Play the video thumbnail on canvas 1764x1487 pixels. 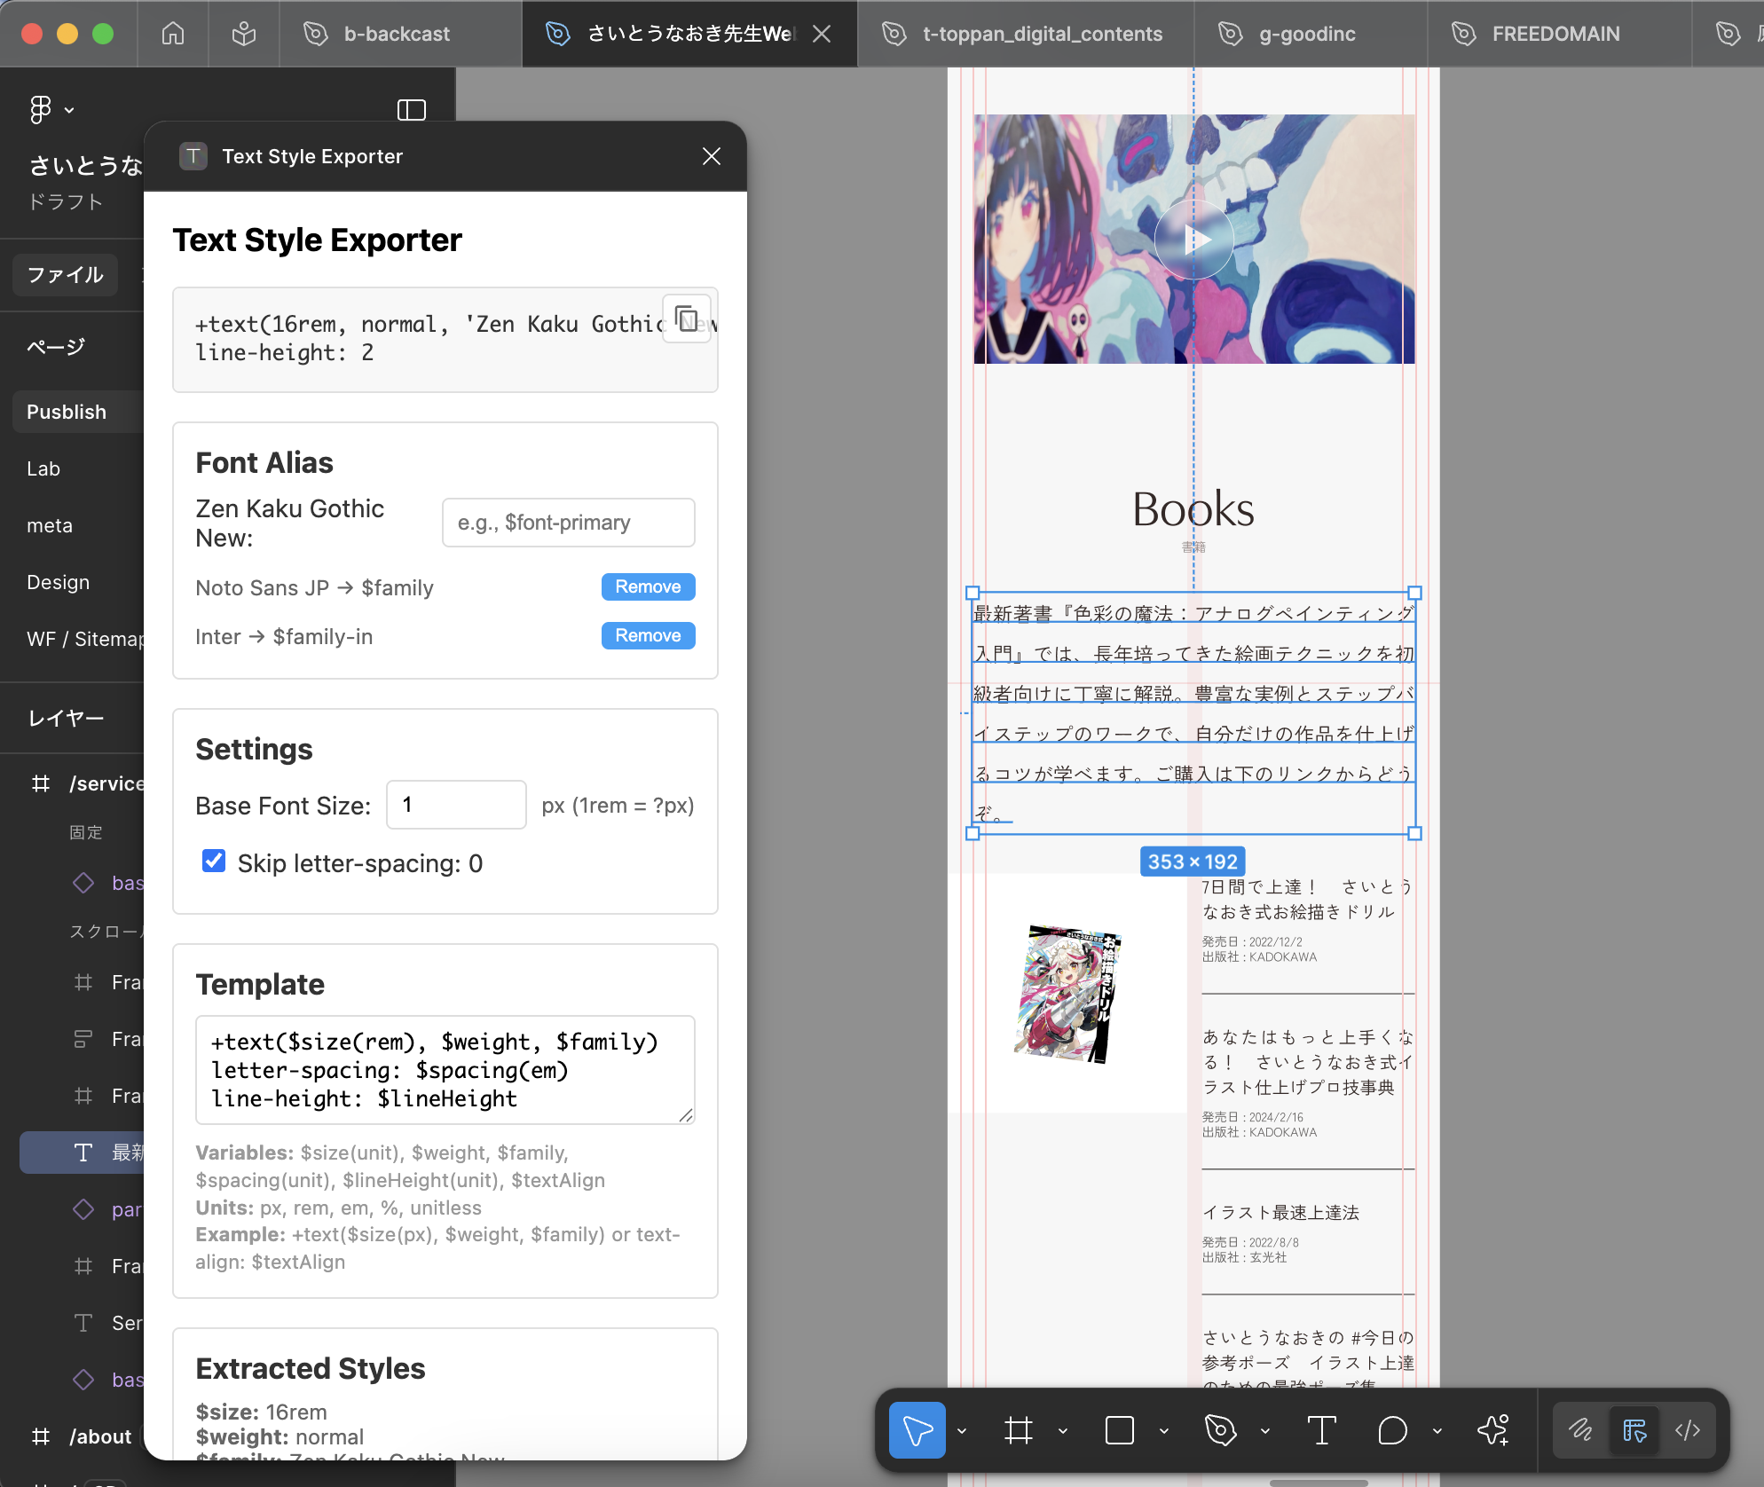[x=1193, y=240]
